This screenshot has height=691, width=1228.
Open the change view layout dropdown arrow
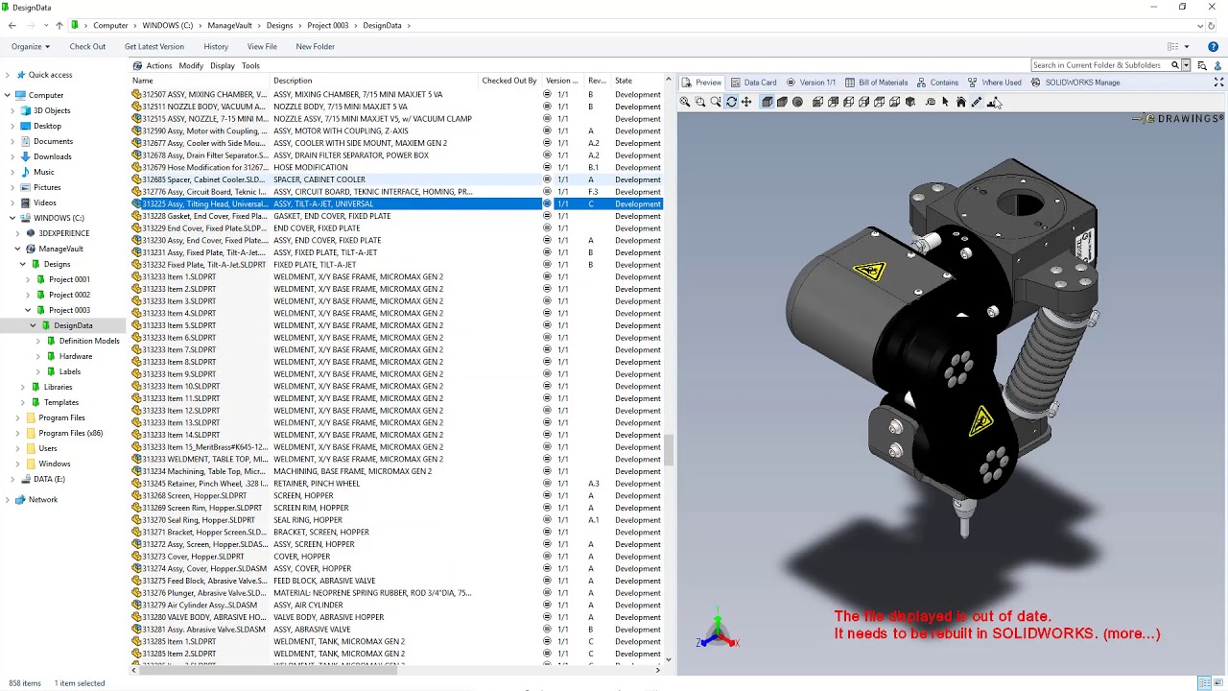[1187, 46]
